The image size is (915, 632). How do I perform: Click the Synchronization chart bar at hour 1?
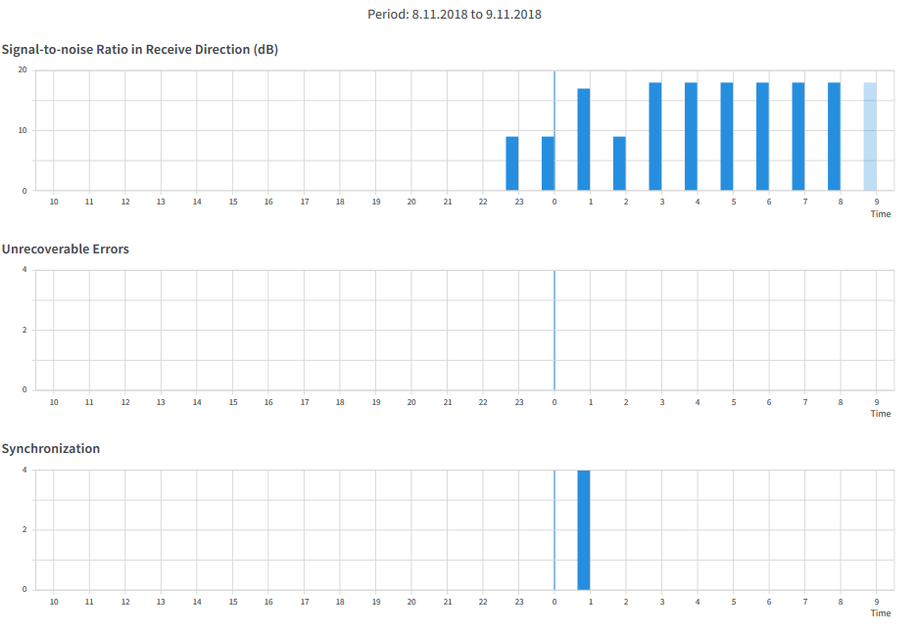point(583,529)
